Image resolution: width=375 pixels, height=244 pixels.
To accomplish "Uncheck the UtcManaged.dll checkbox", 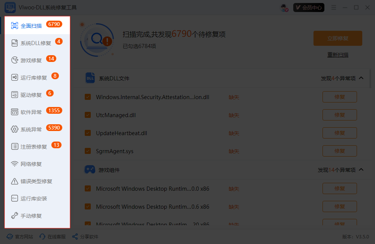I will coord(88,115).
